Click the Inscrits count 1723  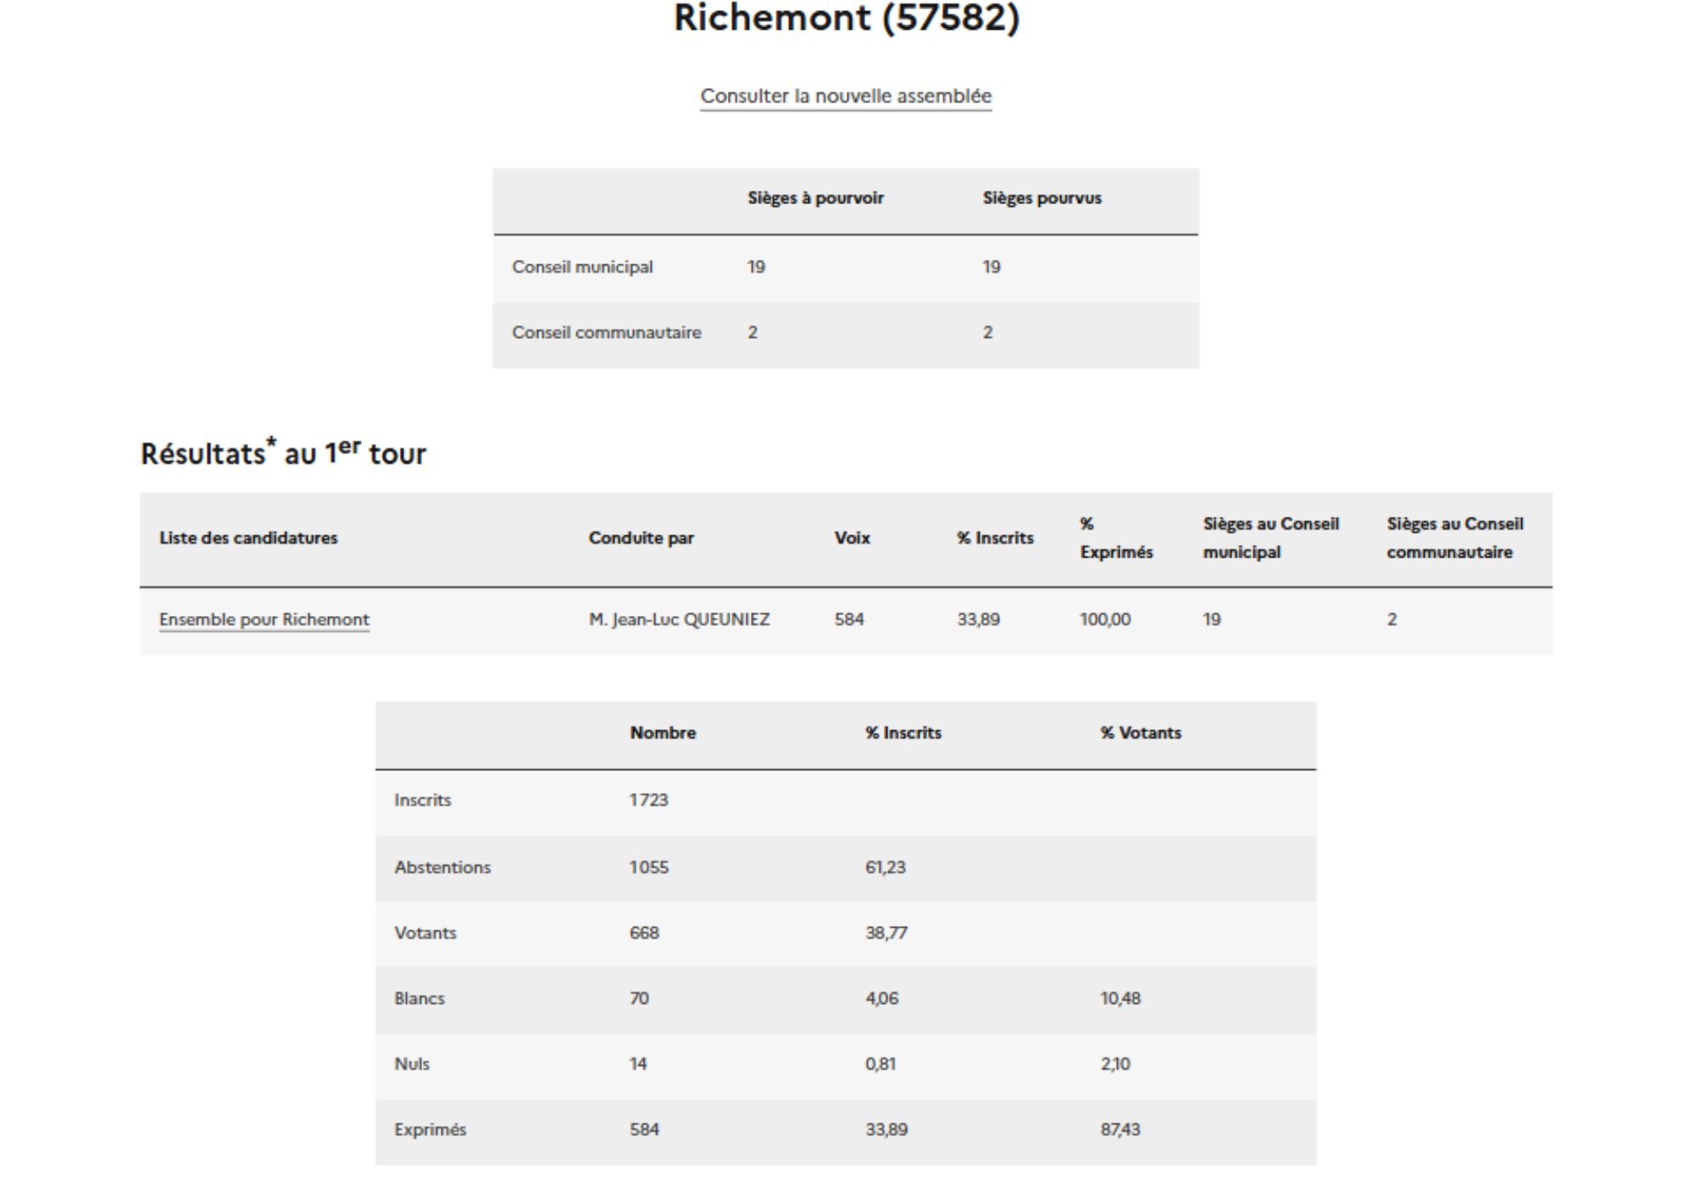[x=648, y=800]
